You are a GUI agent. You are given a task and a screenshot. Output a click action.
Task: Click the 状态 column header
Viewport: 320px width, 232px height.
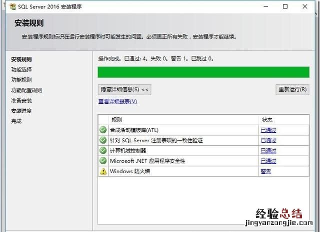[284, 120]
